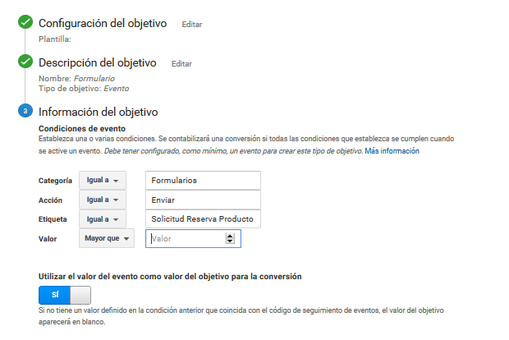Open the Más información link
The width and height of the screenshot is (509, 340).
[392, 151]
